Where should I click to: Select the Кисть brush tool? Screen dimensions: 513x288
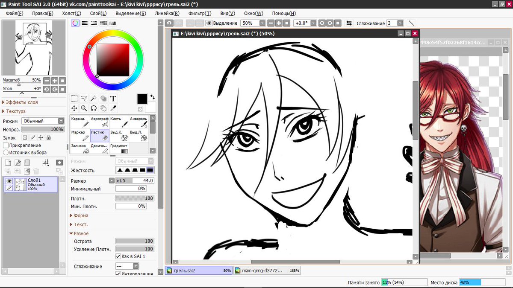tap(119, 122)
